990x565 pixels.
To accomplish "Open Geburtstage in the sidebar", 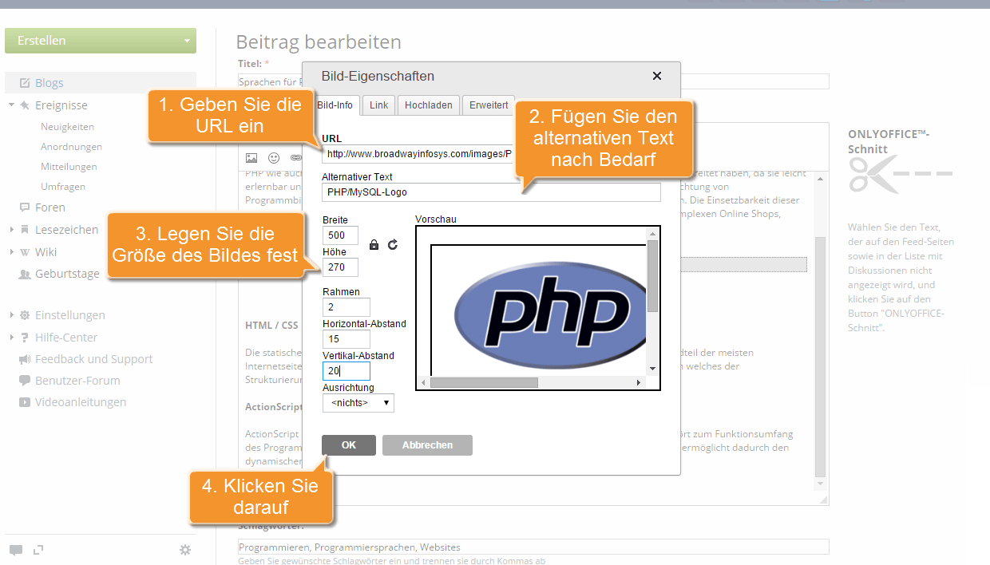I will coord(67,274).
